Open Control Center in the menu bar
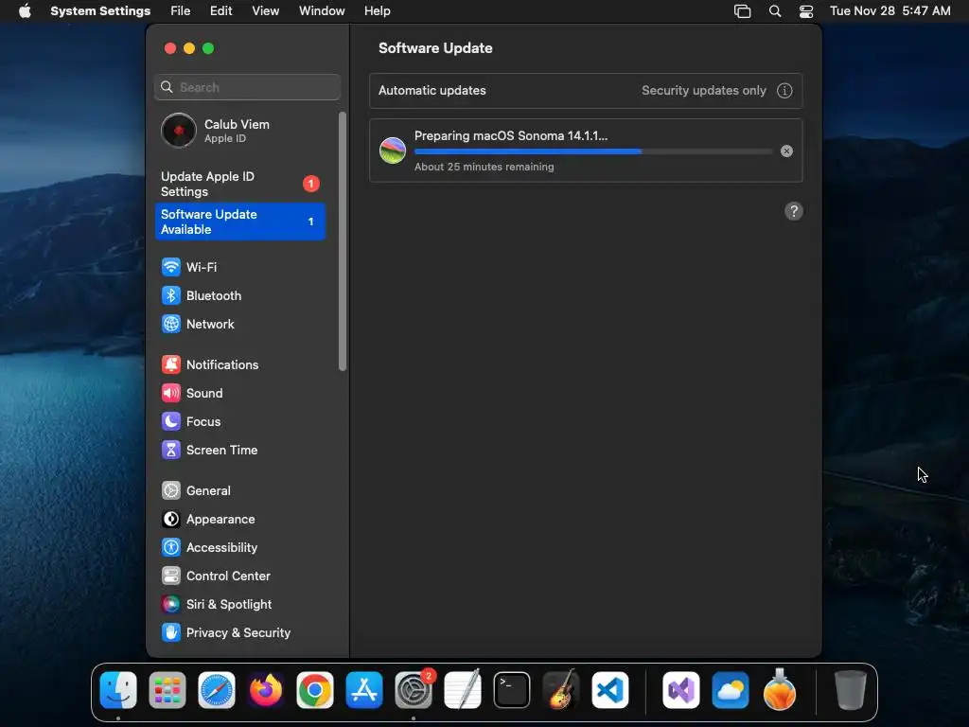969x727 pixels. (x=806, y=11)
